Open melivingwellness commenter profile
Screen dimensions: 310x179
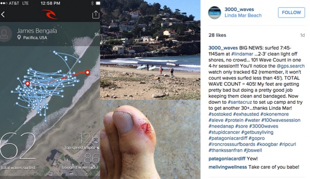click(228, 167)
